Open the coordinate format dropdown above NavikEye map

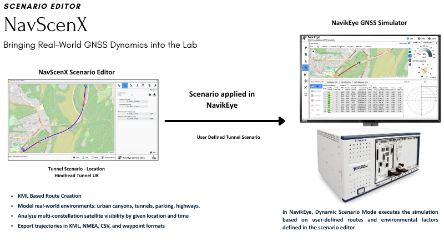click(x=315, y=47)
